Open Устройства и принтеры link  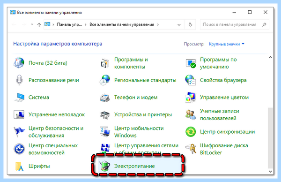(x=143, y=114)
